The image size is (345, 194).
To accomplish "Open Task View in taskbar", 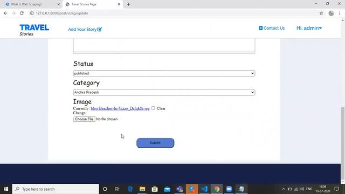I will [117, 189].
